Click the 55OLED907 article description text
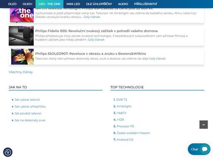This screenshot has width=213, height=160. 92,59
